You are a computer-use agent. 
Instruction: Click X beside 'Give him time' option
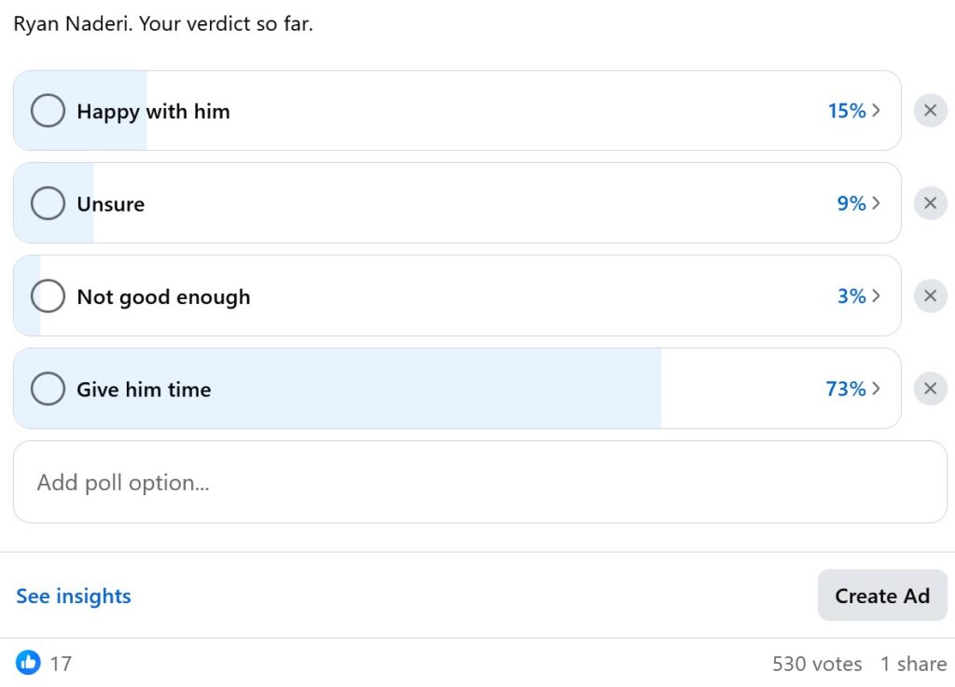coord(930,389)
